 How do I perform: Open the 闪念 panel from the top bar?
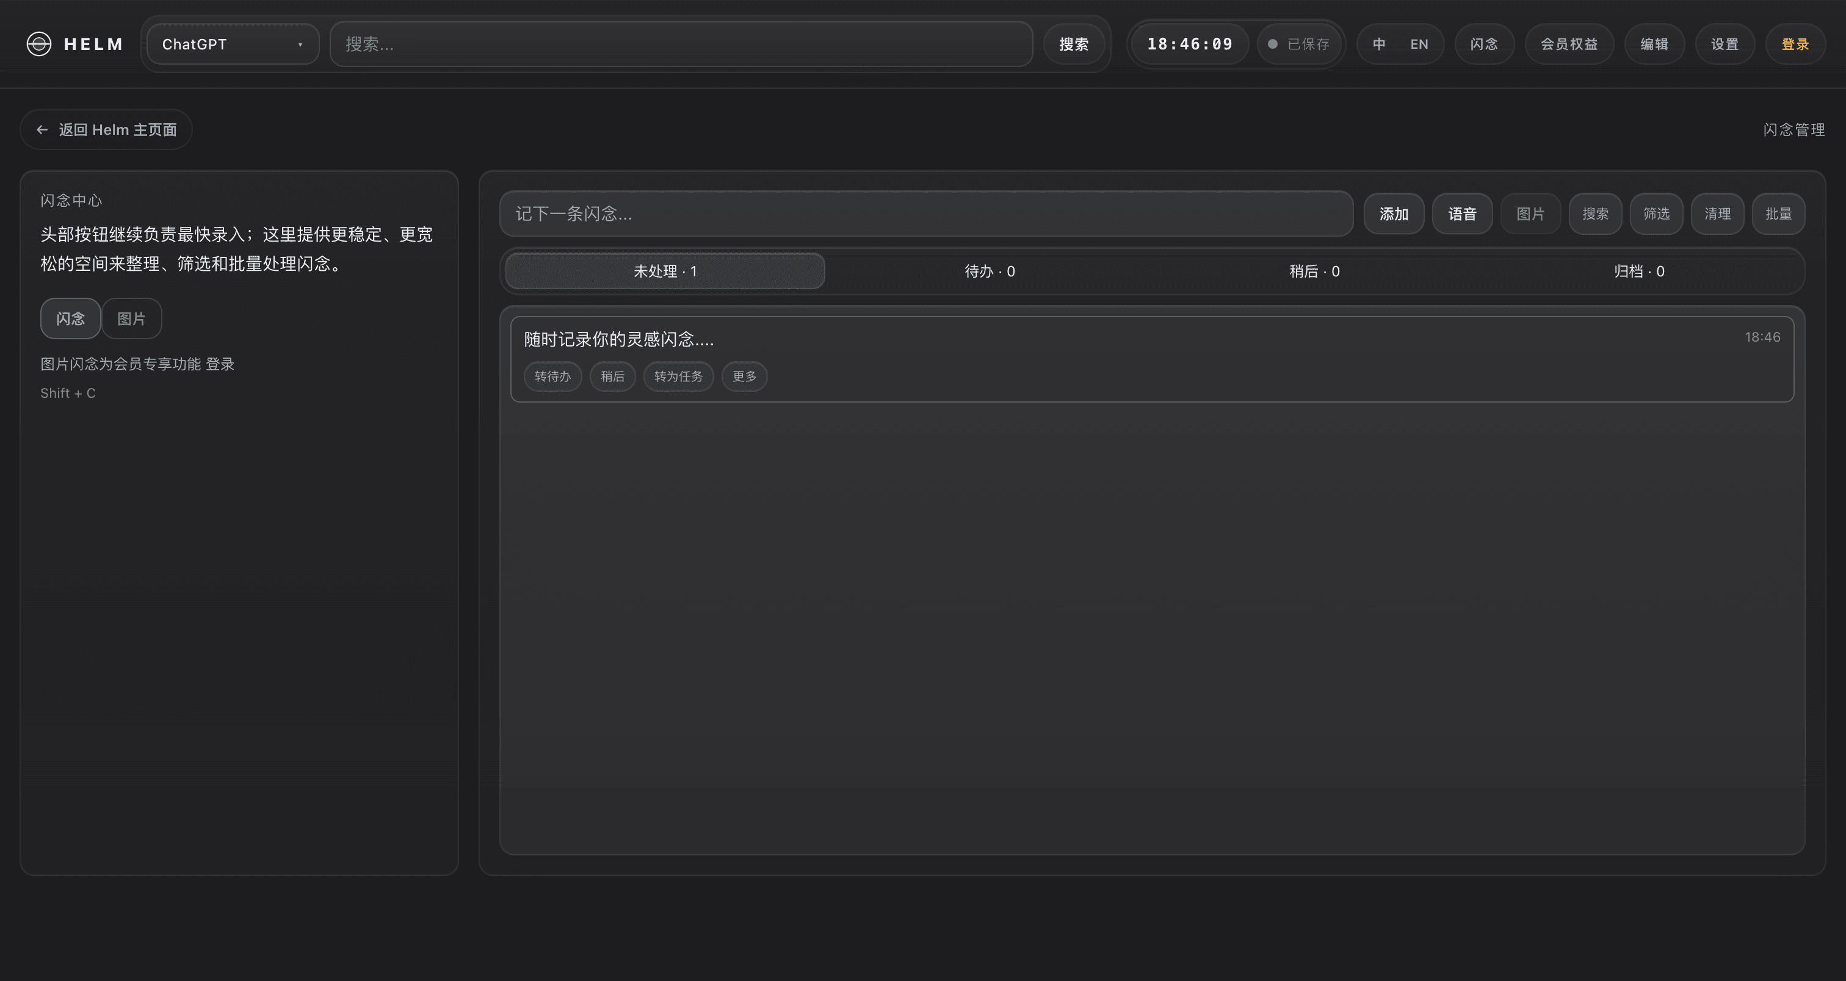1484,44
